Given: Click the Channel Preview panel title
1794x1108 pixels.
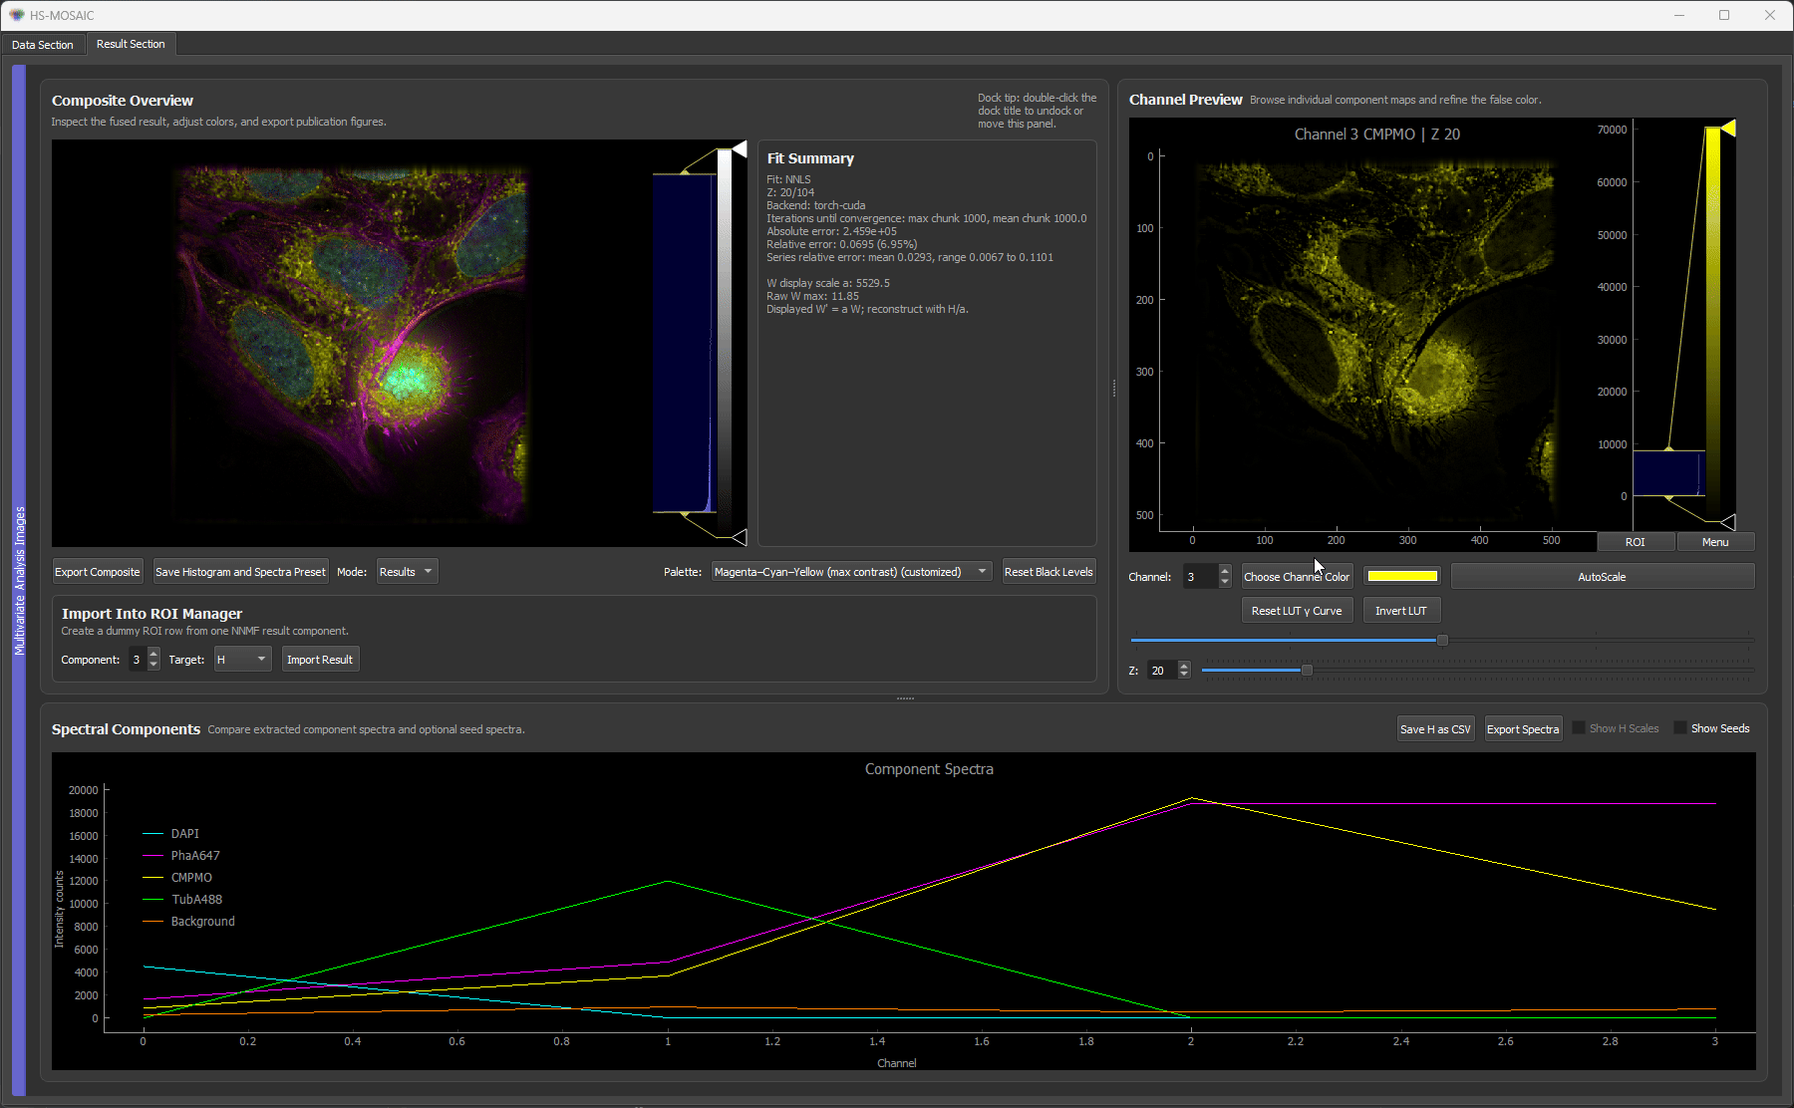Looking at the screenshot, I should 1185,100.
